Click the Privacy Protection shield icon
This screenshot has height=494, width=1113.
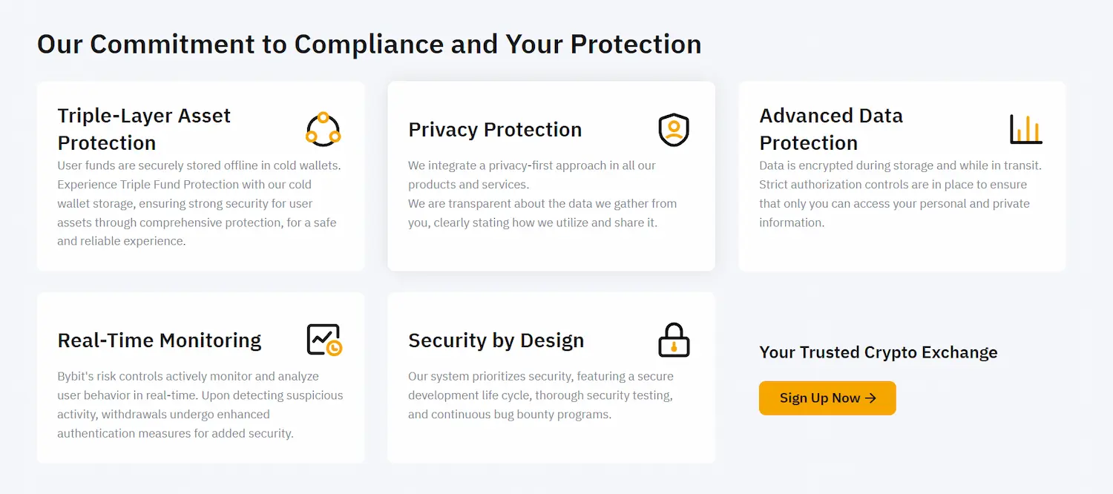tap(674, 129)
